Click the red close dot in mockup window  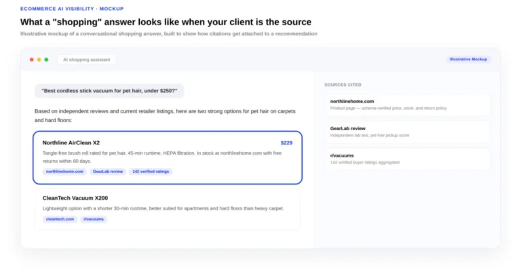32,60
